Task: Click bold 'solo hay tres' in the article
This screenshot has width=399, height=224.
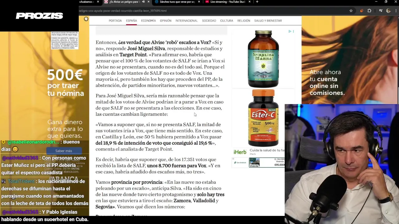Action: 211,194
